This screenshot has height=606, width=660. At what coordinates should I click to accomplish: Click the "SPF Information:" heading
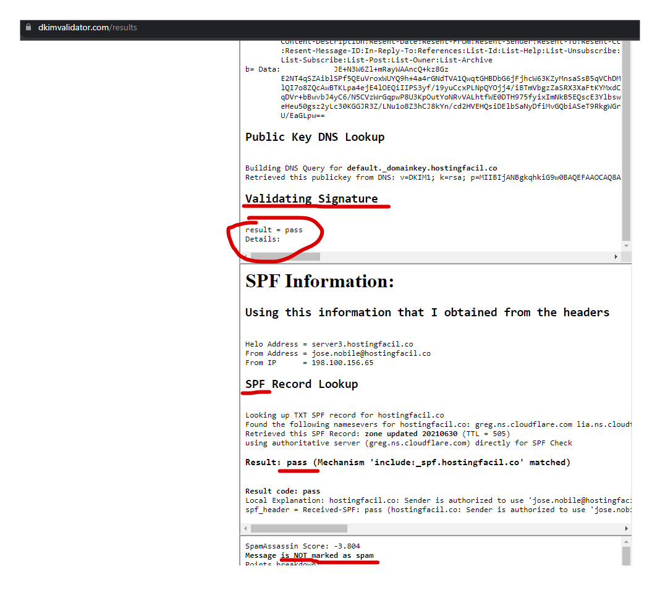[319, 282]
